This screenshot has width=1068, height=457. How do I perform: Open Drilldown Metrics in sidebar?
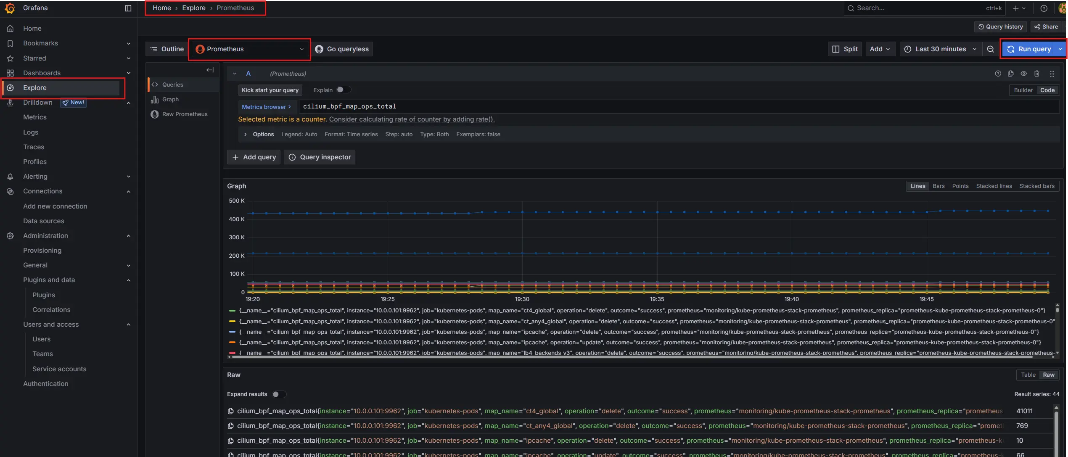click(x=35, y=117)
